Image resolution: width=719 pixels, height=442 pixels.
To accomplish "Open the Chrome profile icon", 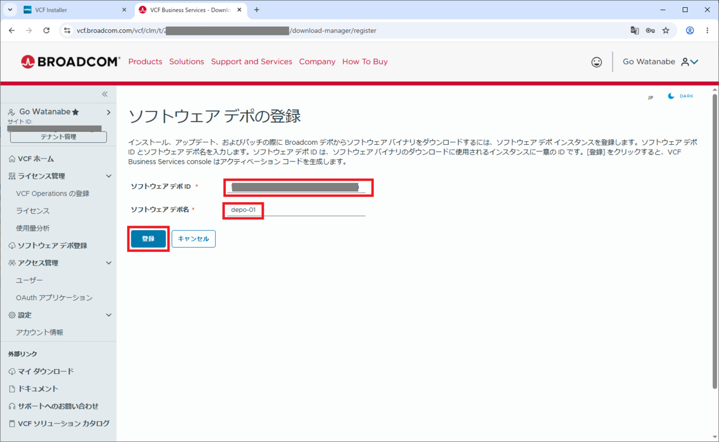I will coord(690,31).
